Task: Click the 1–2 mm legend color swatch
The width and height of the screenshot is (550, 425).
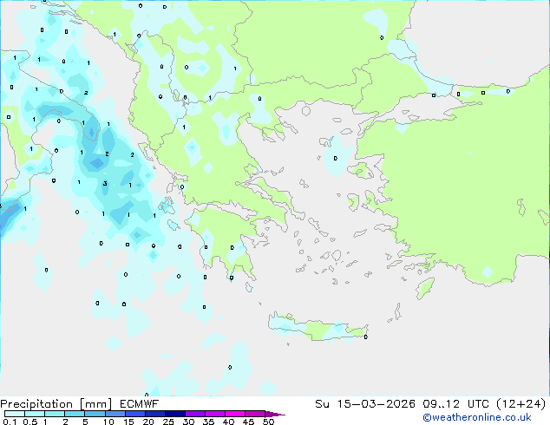Action: pos(55,414)
